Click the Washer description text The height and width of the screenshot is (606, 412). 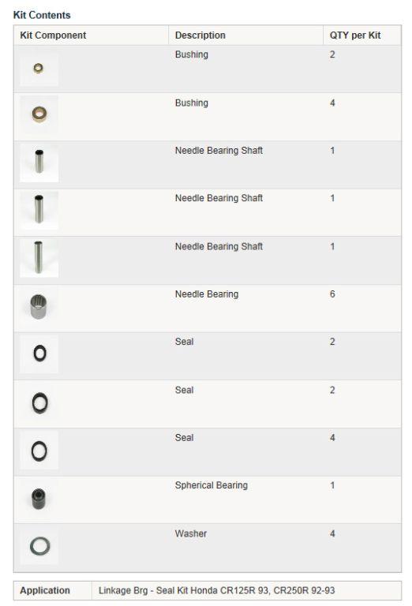(190, 533)
